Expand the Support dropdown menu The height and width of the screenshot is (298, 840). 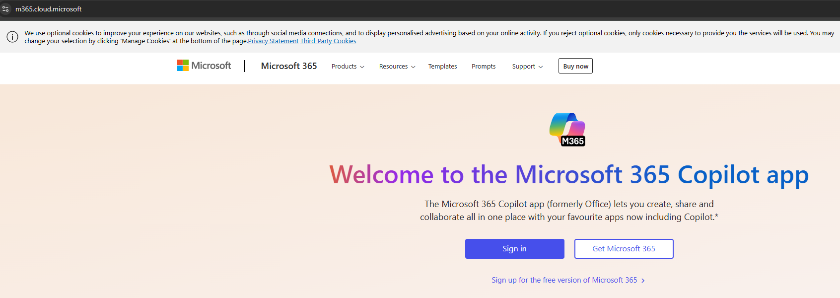coord(527,66)
